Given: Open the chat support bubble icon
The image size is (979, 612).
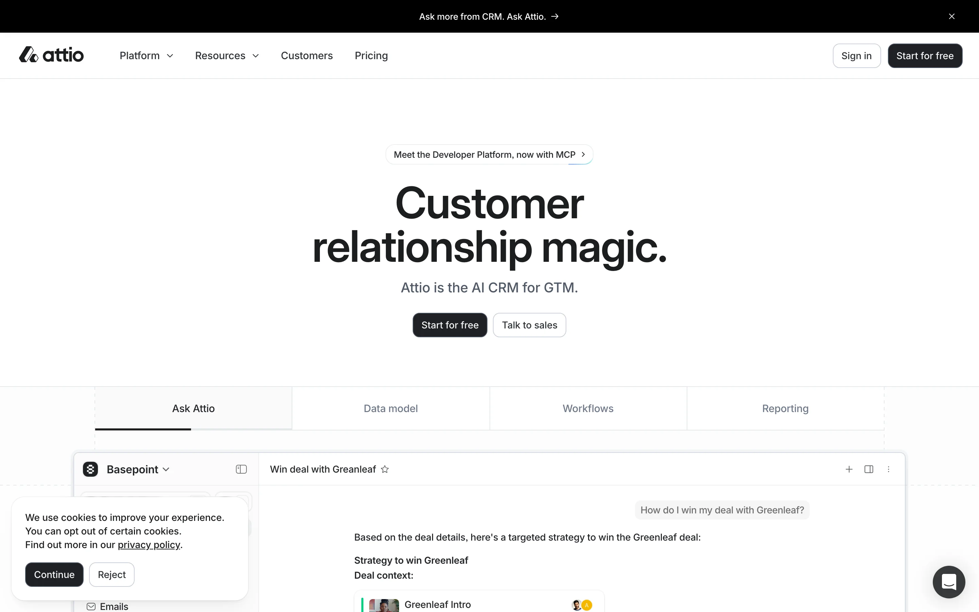Looking at the screenshot, I should click(x=949, y=582).
